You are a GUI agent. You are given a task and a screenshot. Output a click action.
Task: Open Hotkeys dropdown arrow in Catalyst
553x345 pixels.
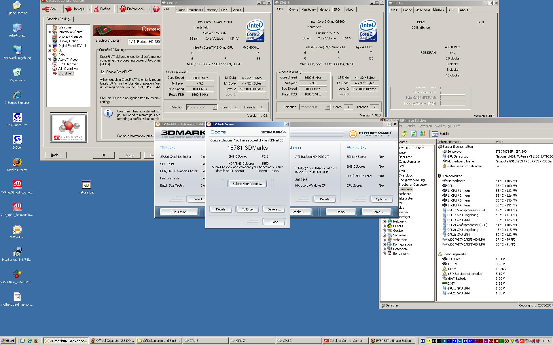click(89, 9)
